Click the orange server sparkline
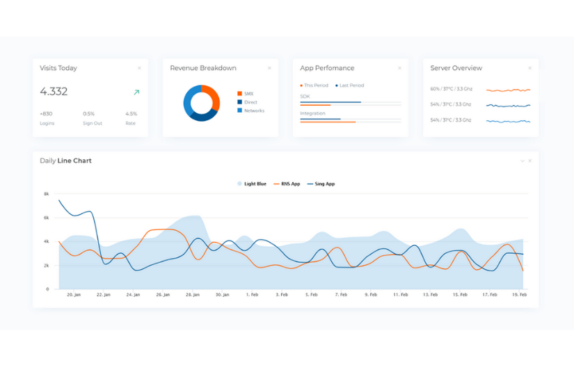The height and width of the screenshot is (365, 574). pos(508,90)
